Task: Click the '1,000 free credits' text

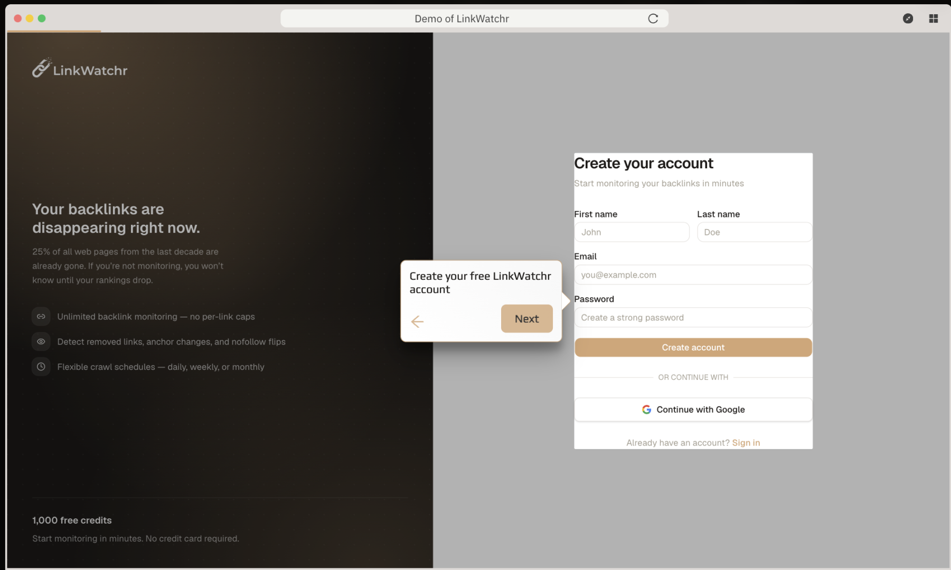Action: pyautogui.click(x=72, y=520)
